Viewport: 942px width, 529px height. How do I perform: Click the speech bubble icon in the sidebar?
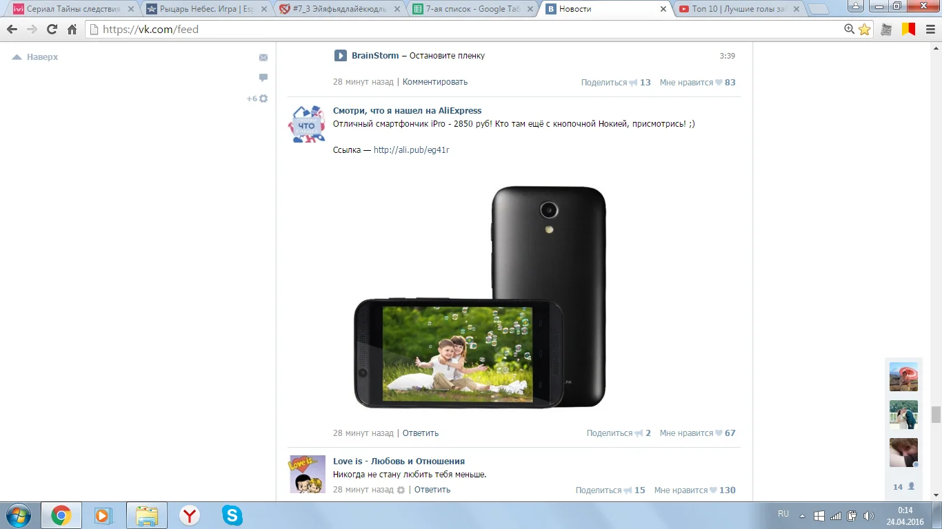click(263, 78)
